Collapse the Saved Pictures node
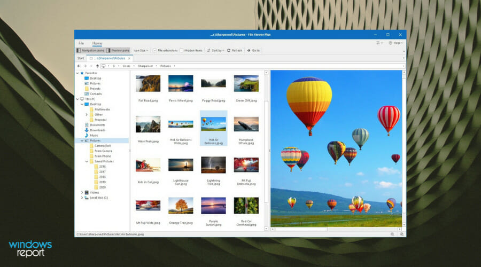This screenshot has width=481, height=267. [87, 162]
